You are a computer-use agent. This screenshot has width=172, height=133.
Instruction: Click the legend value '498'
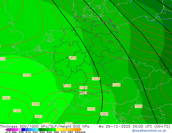(x=21, y=132)
